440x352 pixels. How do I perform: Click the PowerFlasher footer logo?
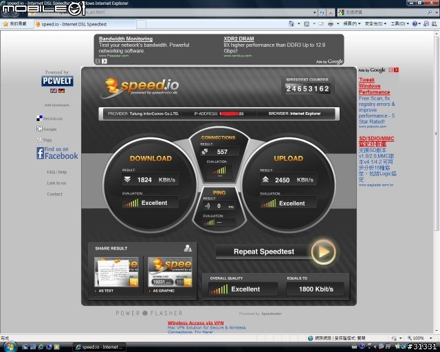(x=149, y=313)
